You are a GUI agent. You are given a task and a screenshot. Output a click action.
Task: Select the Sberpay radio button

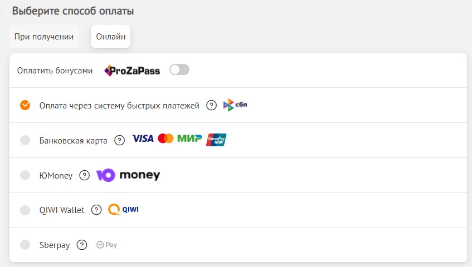pyautogui.click(x=25, y=245)
